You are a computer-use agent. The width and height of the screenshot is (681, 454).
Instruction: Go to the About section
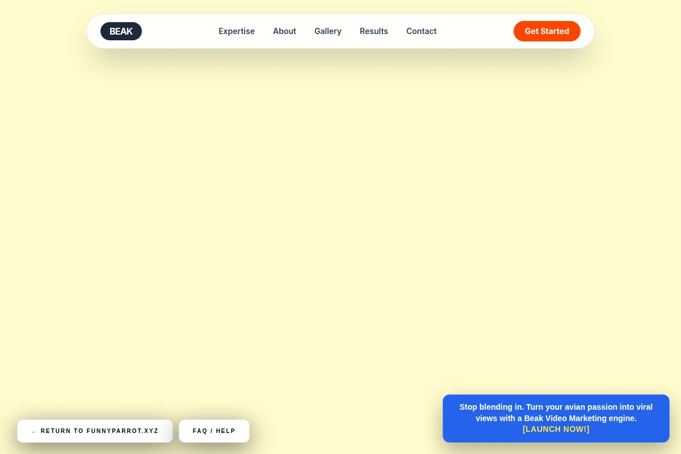[x=284, y=31]
